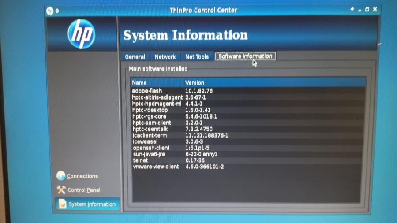Select the telnet row
Viewport: 397px width, 223px height.
(248, 160)
